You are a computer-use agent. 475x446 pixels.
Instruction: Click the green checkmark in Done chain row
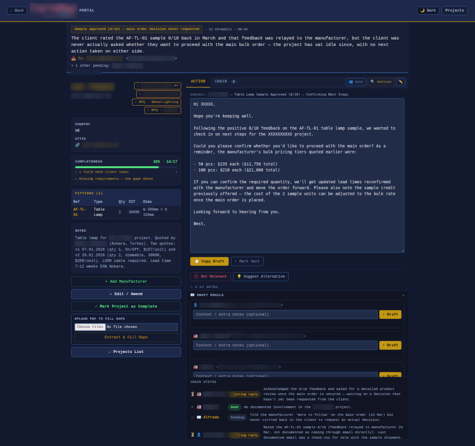(192, 407)
